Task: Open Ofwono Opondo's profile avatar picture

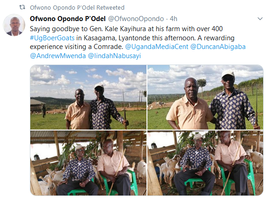Action: 14,25
